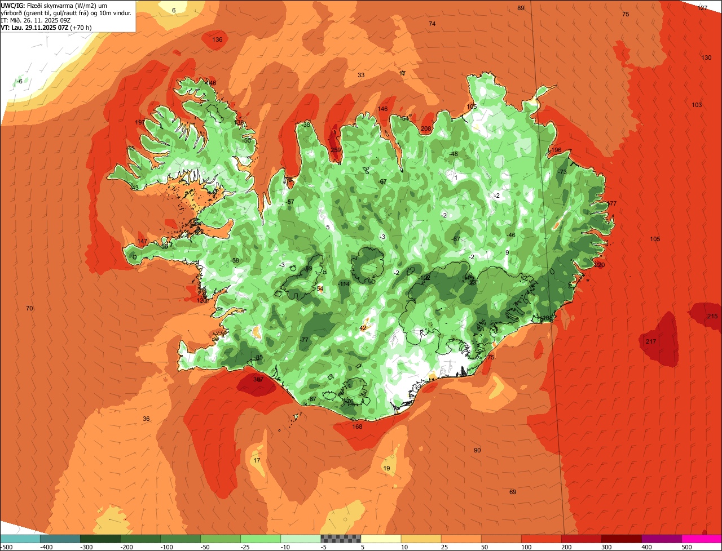This screenshot has width=722, height=551.
Task: Click the flux value '-57' in west Iceland
Action: coord(290,202)
